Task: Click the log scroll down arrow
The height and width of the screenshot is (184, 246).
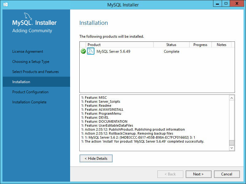Action: point(232,148)
